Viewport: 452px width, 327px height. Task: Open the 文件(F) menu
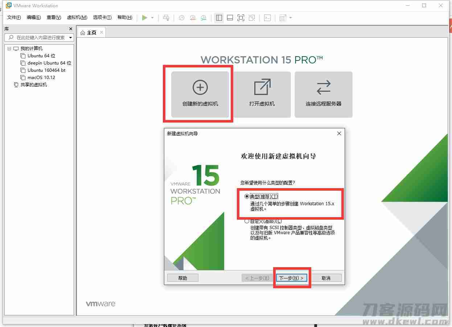[x=14, y=17]
